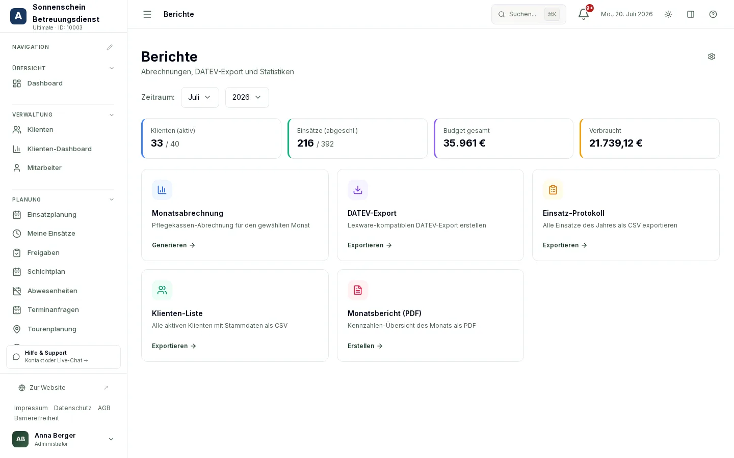Open report settings gear icon
This screenshot has width=734, height=458.
point(712,56)
